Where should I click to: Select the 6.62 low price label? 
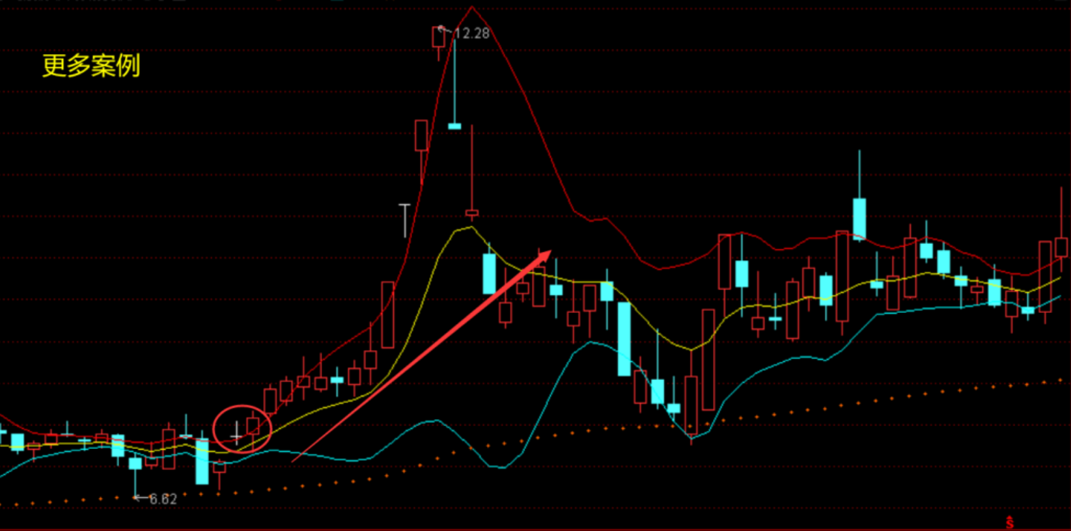163,499
